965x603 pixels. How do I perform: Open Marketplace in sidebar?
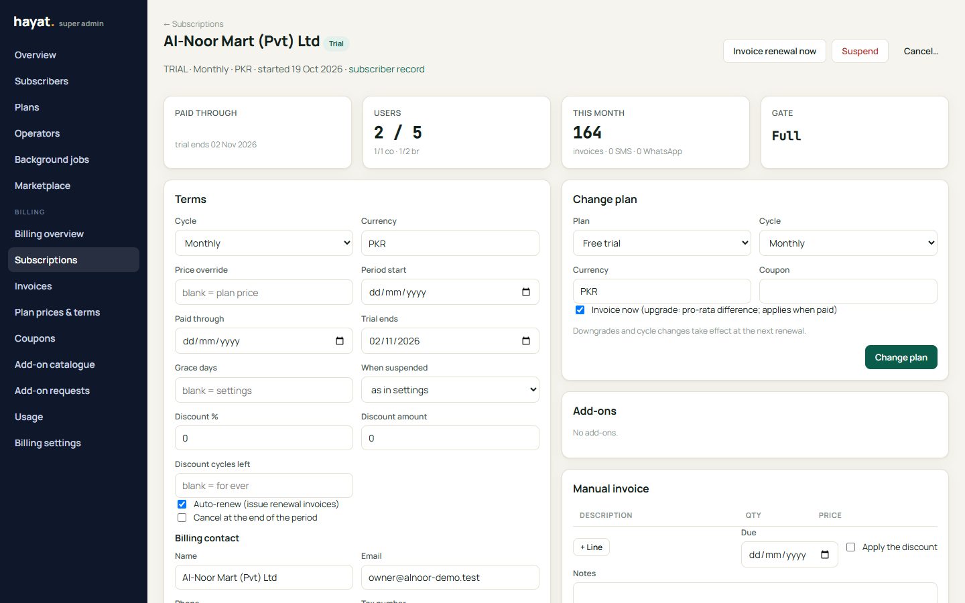(74, 186)
